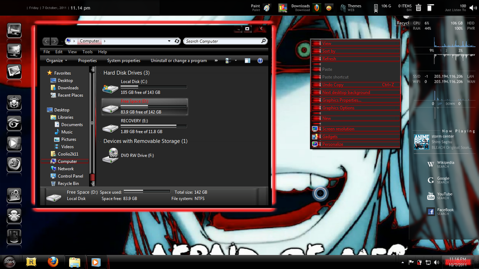479x269 pixels.
Task: Open the view options dropdown arrow
Action: [236, 61]
